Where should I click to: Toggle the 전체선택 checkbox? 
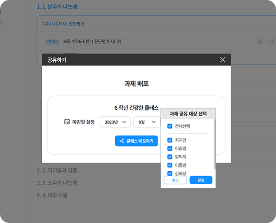[170, 126]
